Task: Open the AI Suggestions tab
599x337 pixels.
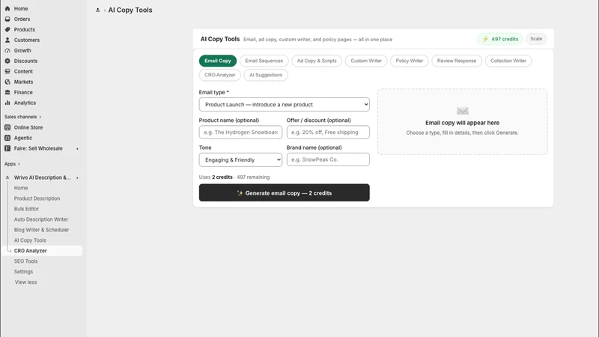Action: (x=266, y=75)
